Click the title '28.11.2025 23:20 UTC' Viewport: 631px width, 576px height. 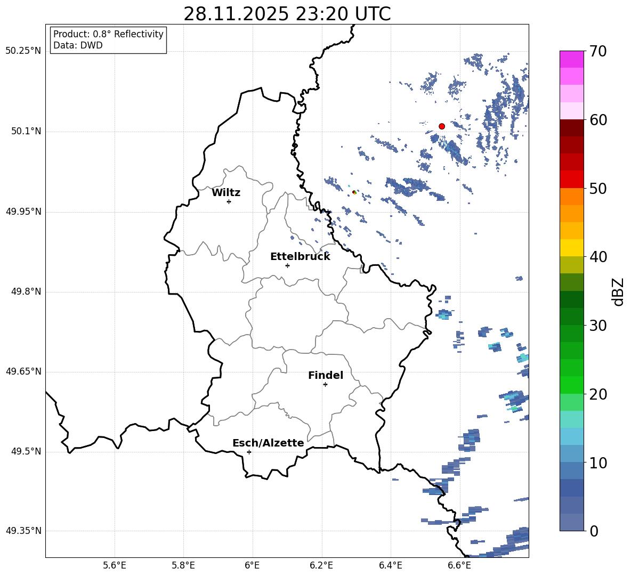(287, 14)
